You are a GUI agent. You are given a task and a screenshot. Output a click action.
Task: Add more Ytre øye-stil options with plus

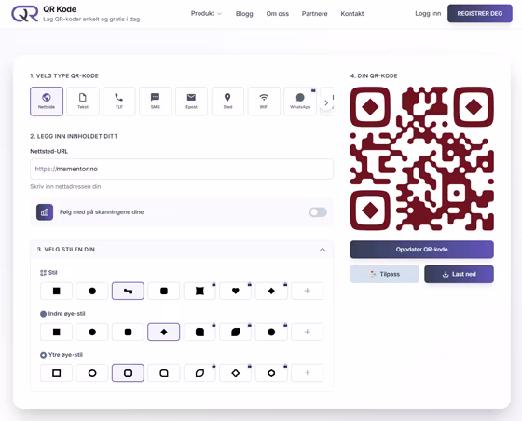pos(308,373)
